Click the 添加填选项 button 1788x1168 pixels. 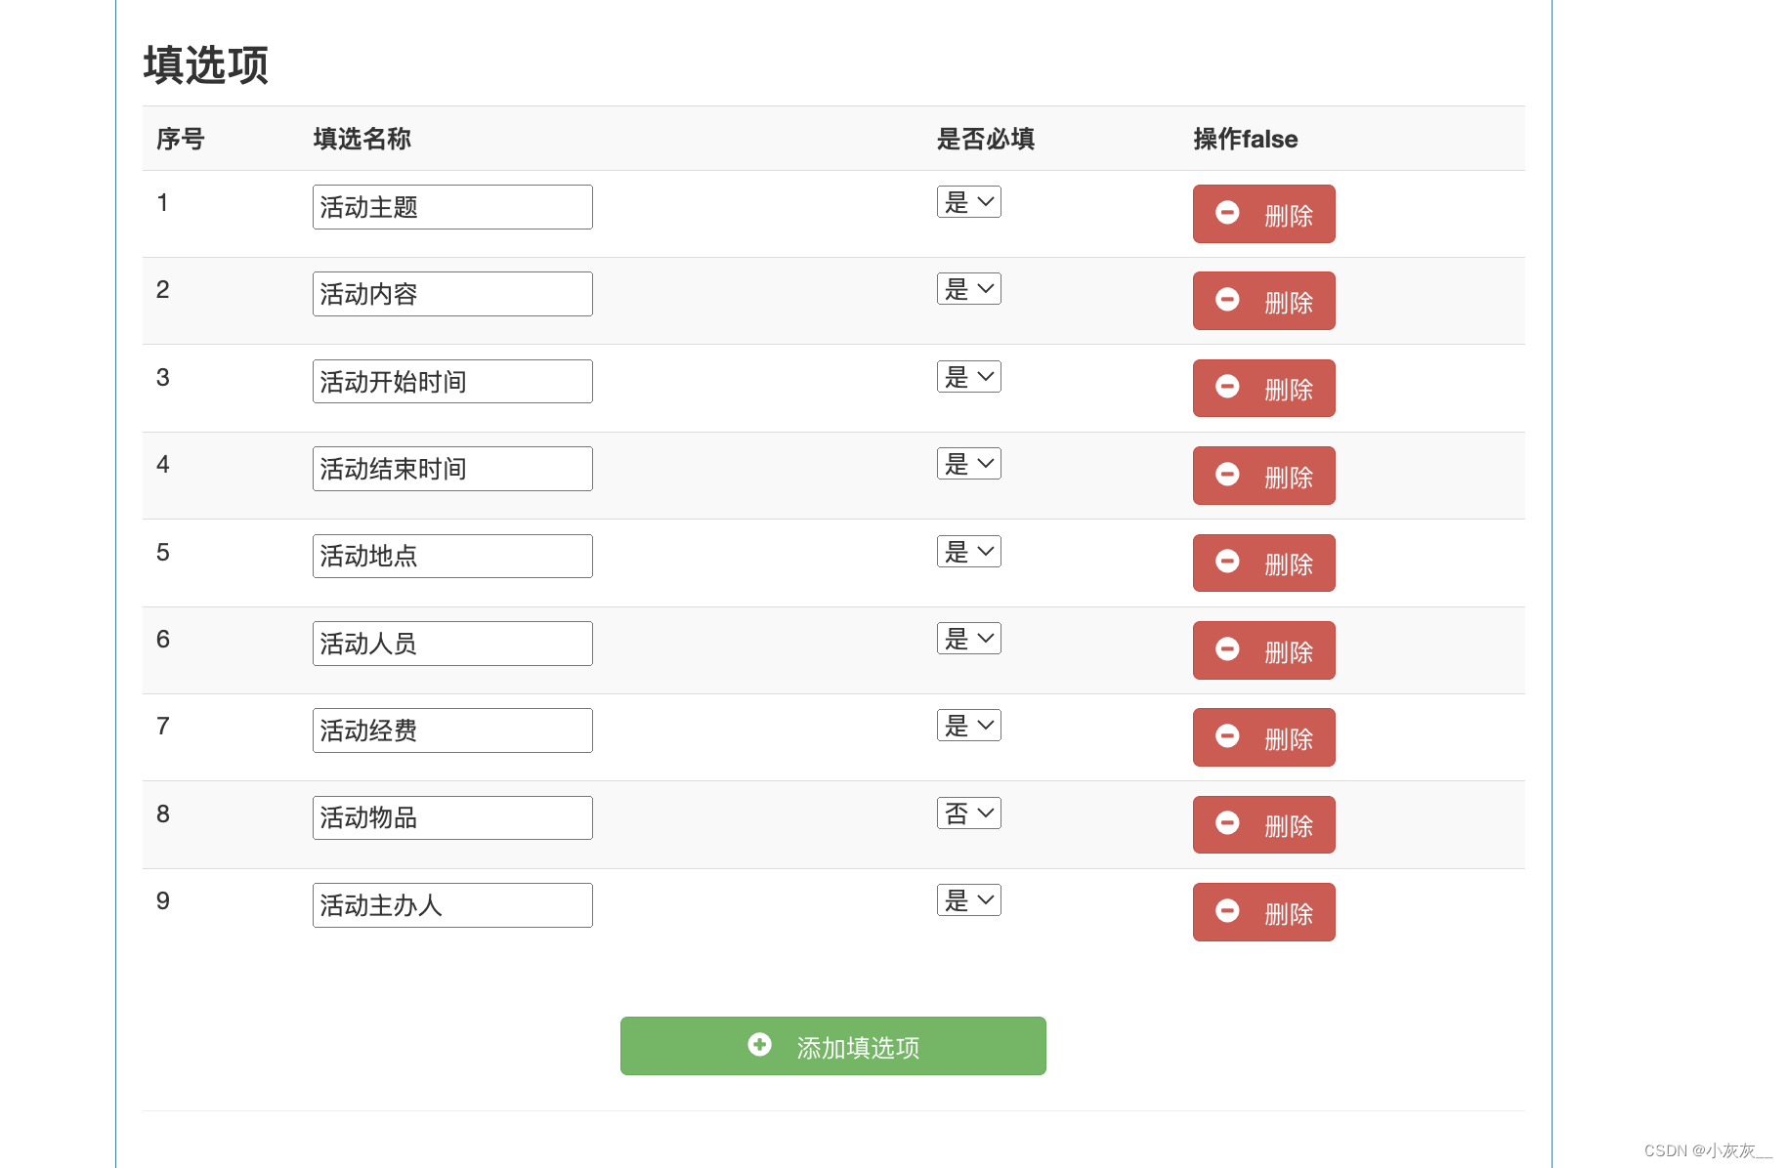click(832, 1045)
